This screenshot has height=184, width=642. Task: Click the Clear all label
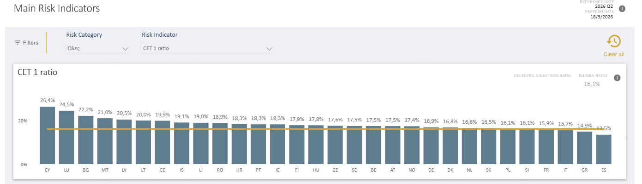pyautogui.click(x=614, y=54)
